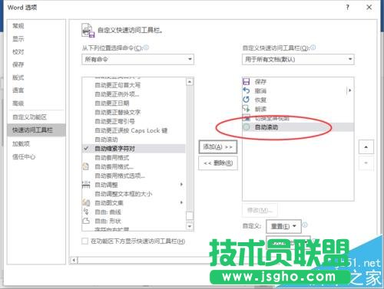The width and height of the screenshot is (384, 289).
Task: Click the info icon beside 从下列位置选择命令
Action: [x=146, y=48]
